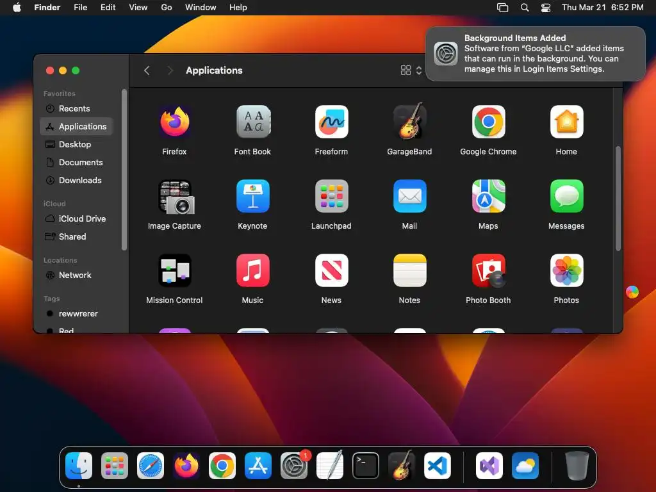Click the Stage Manager menu bar icon

click(x=502, y=8)
